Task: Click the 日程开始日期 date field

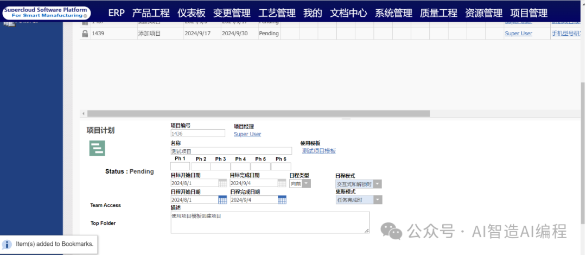Action: click(x=195, y=200)
